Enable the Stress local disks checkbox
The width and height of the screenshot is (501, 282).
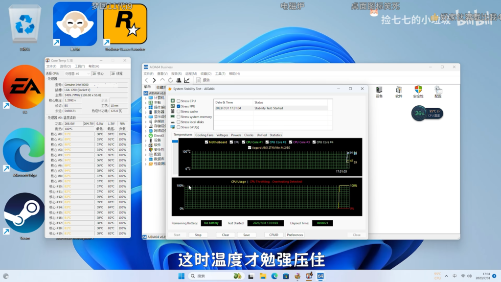179,122
